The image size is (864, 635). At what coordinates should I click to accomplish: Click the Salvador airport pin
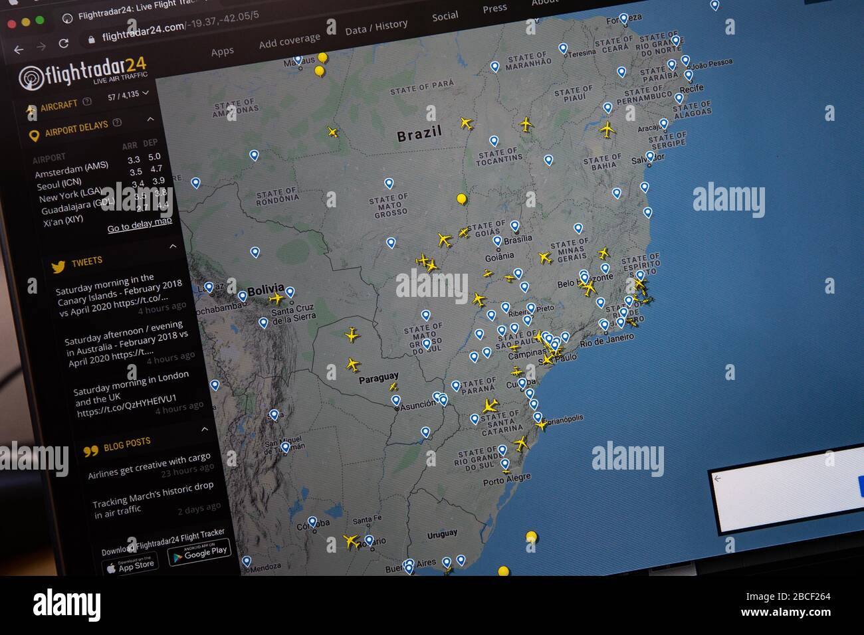(x=650, y=156)
